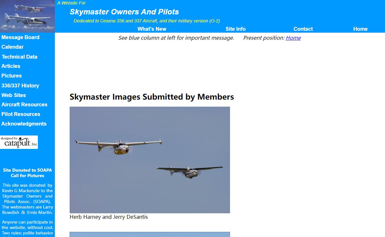The image size is (385, 237).
Task: Click the 'designed by catapult.biz' logo
Action: (19, 142)
